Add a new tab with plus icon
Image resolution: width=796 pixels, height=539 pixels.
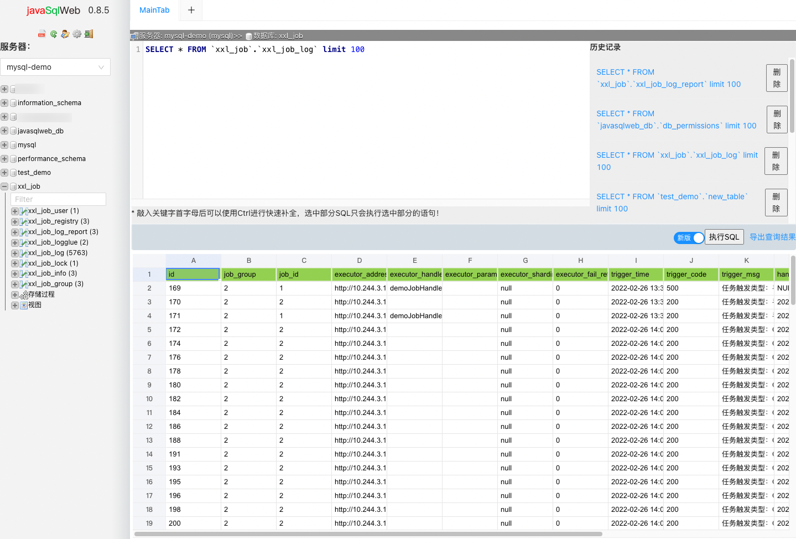[x=191, y=10]
